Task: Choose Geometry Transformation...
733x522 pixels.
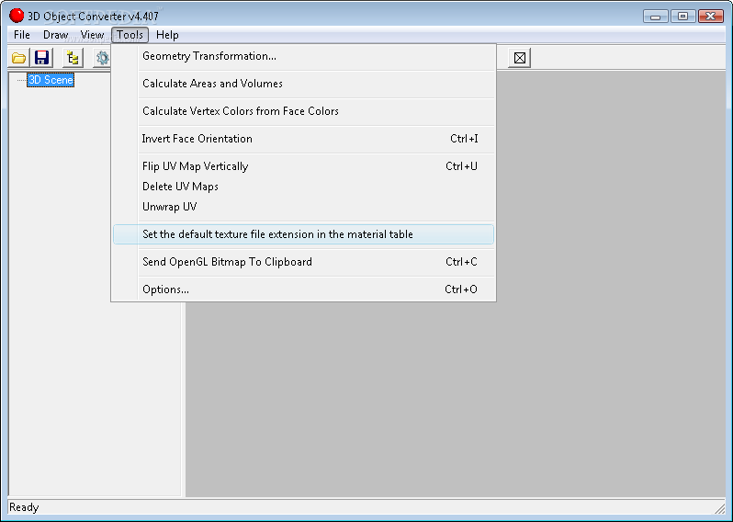Action: click(303, 56)
